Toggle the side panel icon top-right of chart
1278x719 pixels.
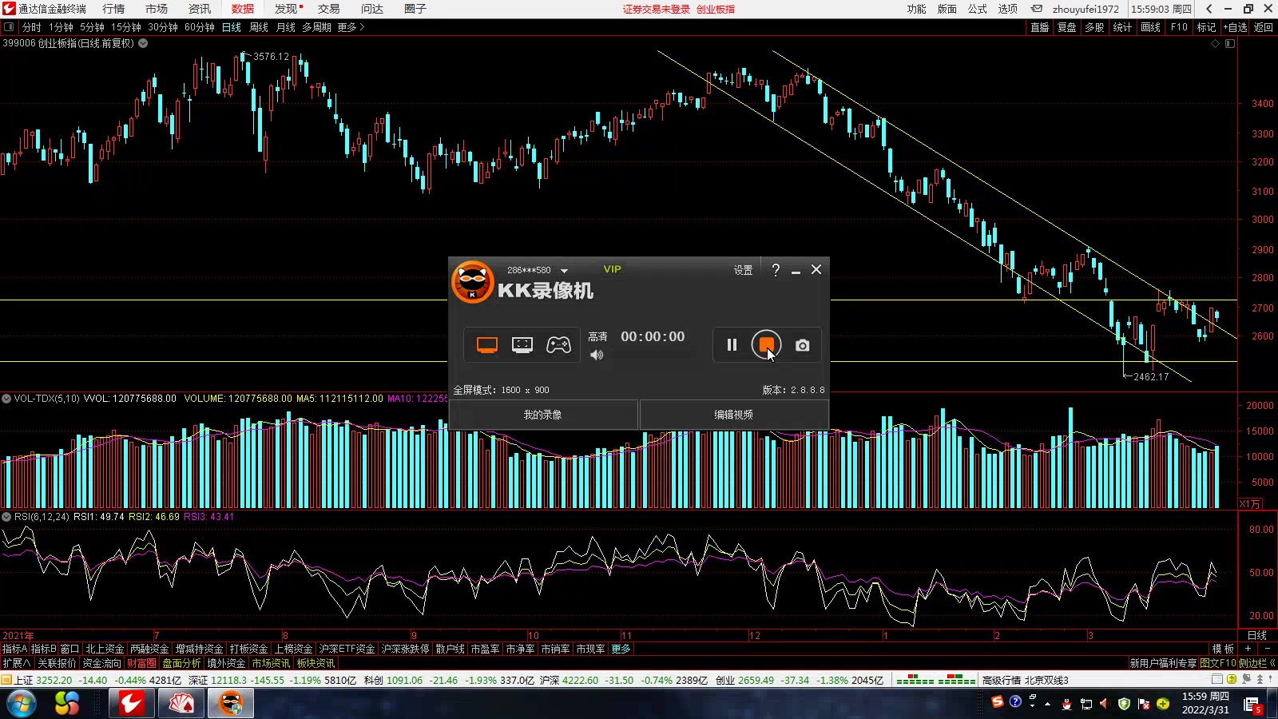pos(1230,43)
